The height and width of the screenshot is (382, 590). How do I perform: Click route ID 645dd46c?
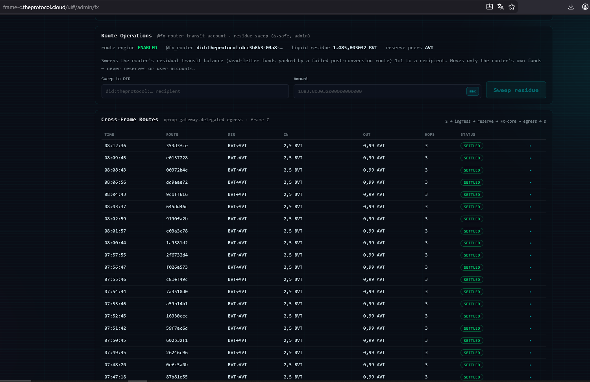click(177, 207)
